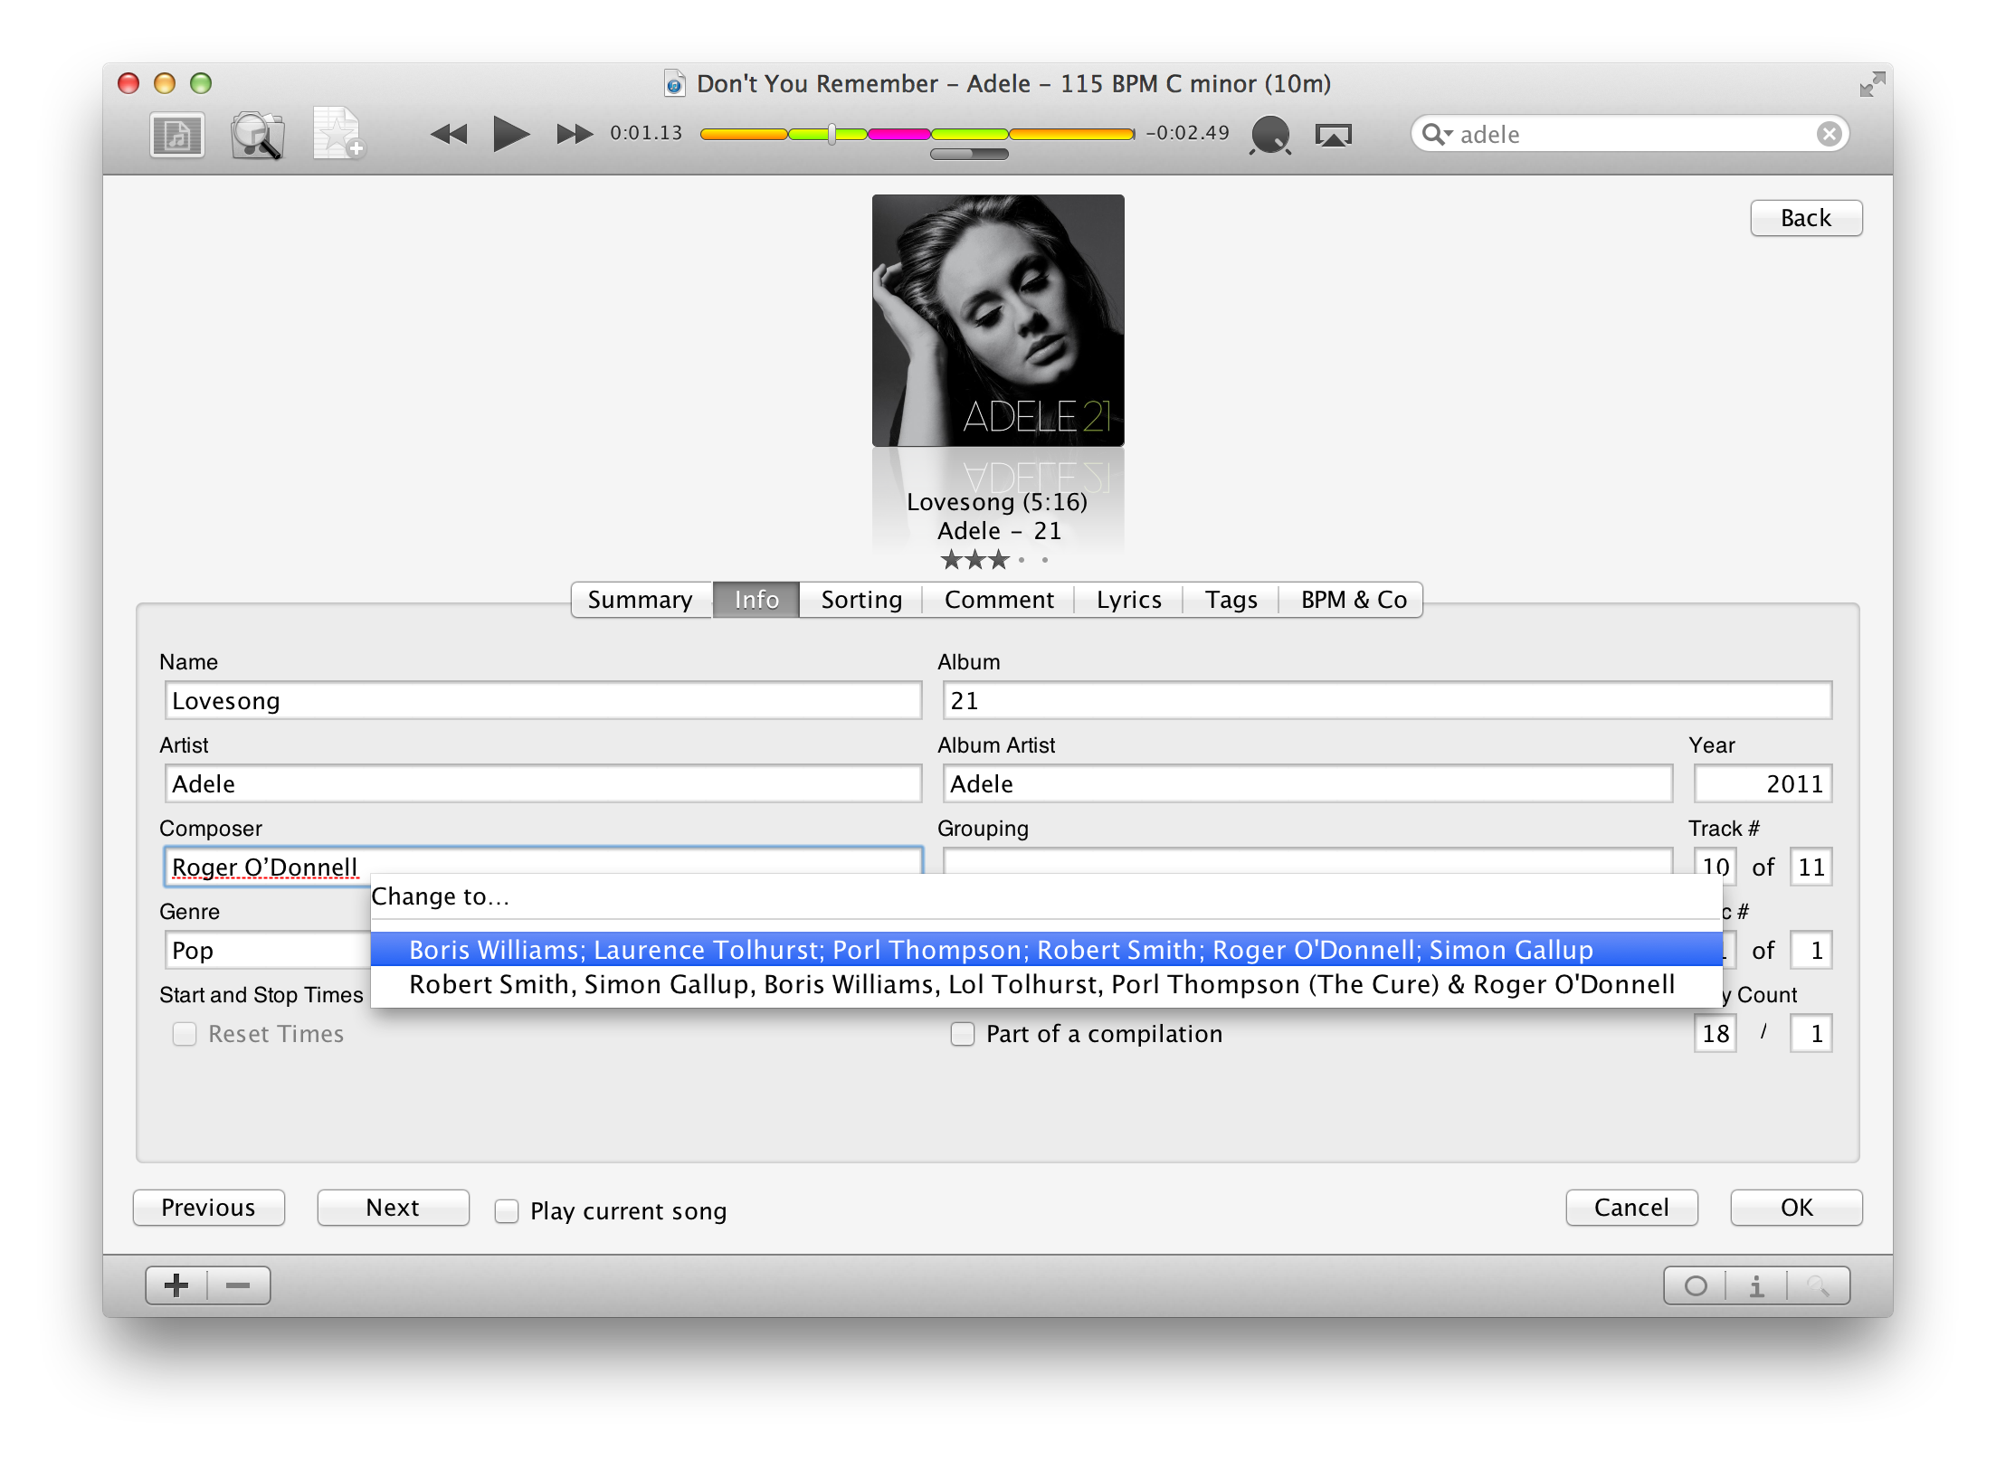Go to the Previous song
This screenshot has width=1996, height=1460.
click(x=209, y=1208)
